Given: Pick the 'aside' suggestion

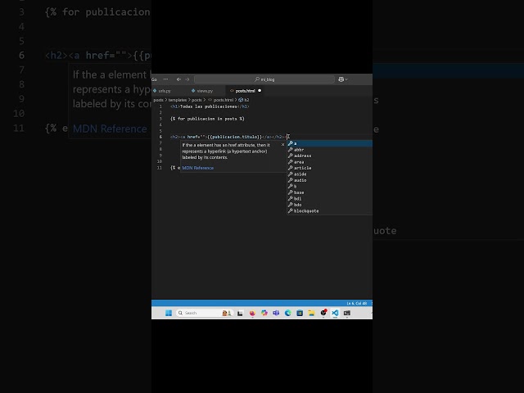Looking at the screenshot, I should click(329, 174).
